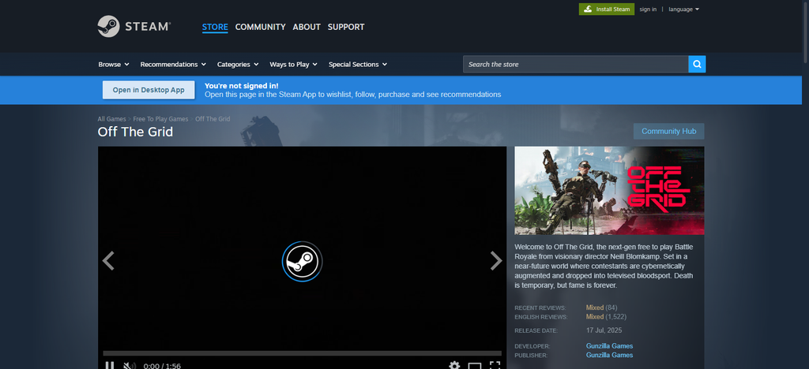The height and width of the screenshot is (369, 809).
Task: Click the 0:00 / 1:56 time display
Action: pos(162,366)
